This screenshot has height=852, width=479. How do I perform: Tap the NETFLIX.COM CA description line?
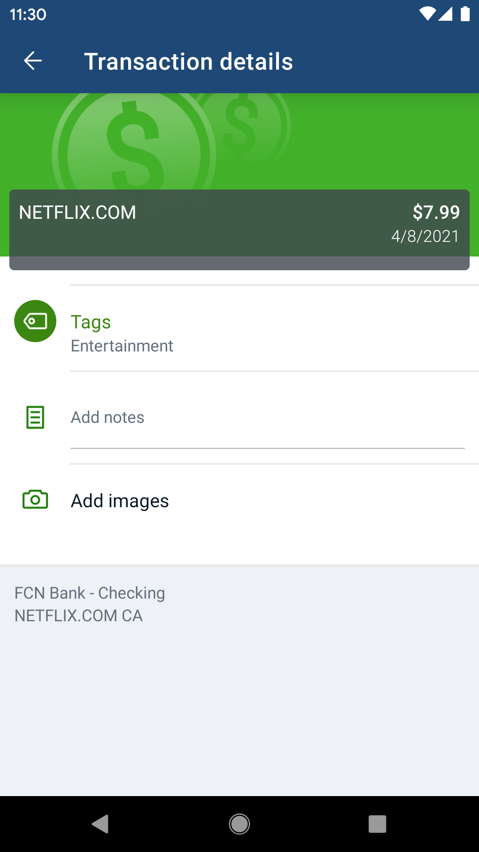pyautogui.click(x=79, y=616)
